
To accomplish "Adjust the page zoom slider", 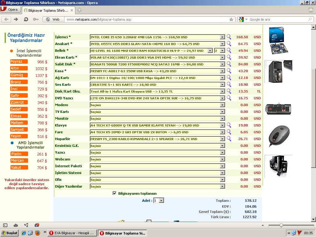I will pos(281,225).
